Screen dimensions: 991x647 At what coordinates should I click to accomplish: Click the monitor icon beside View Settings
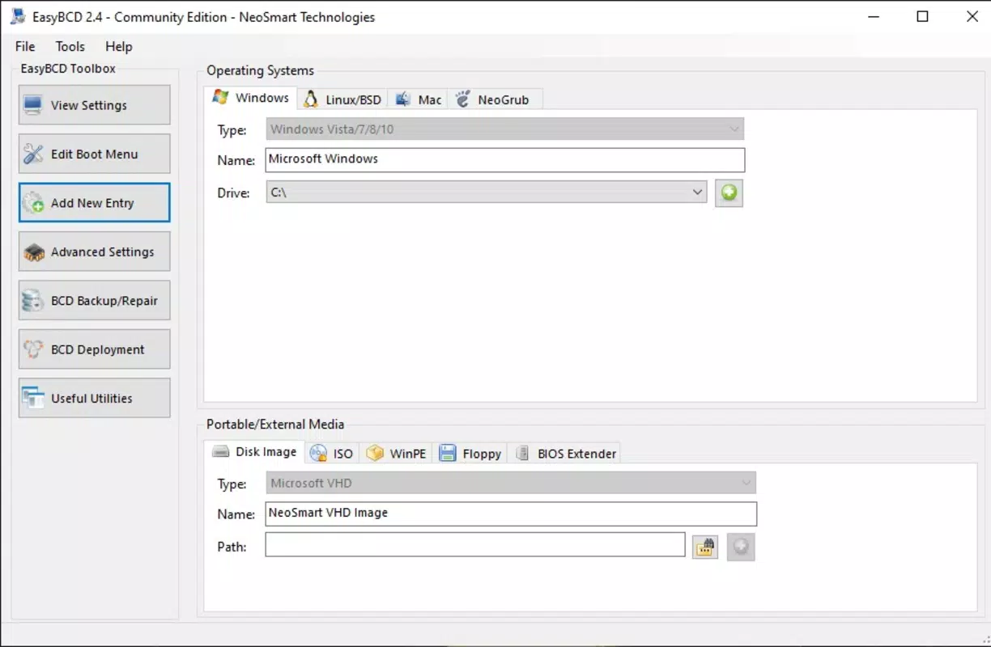33,105
